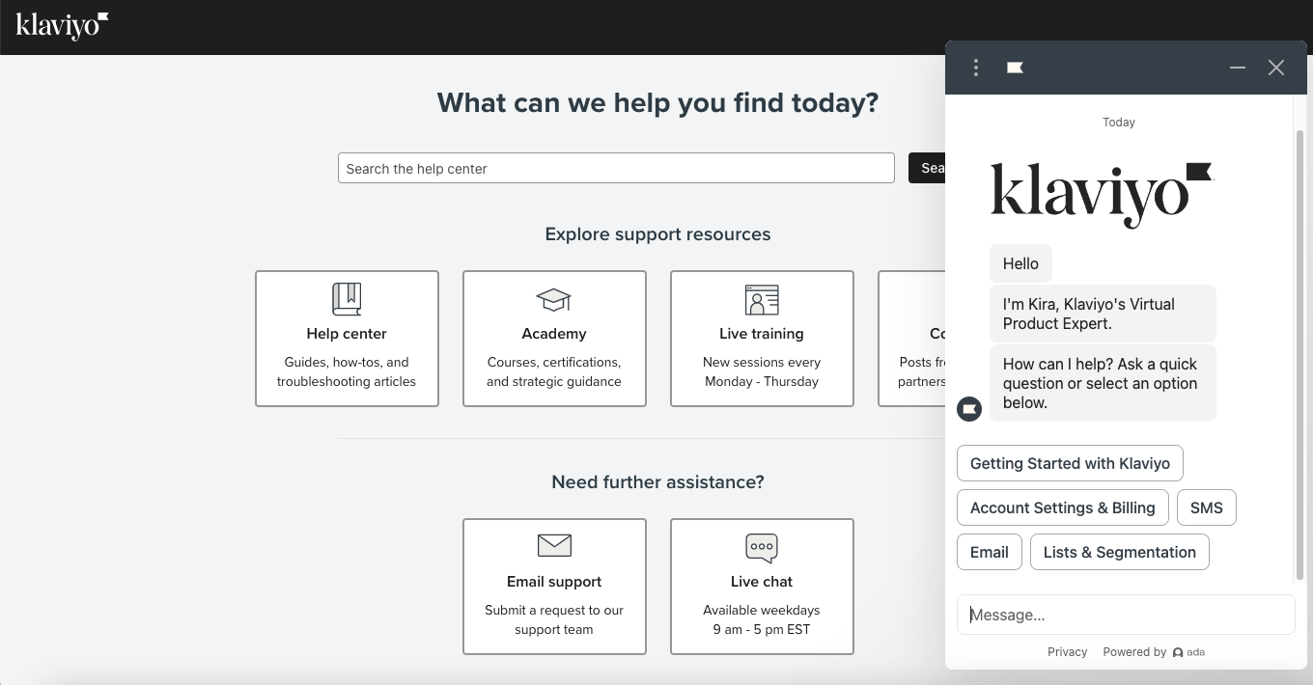Screen dimensions: 1313x685
Task: Click the Live chat speech bubble icon
Action: point(762,547)
